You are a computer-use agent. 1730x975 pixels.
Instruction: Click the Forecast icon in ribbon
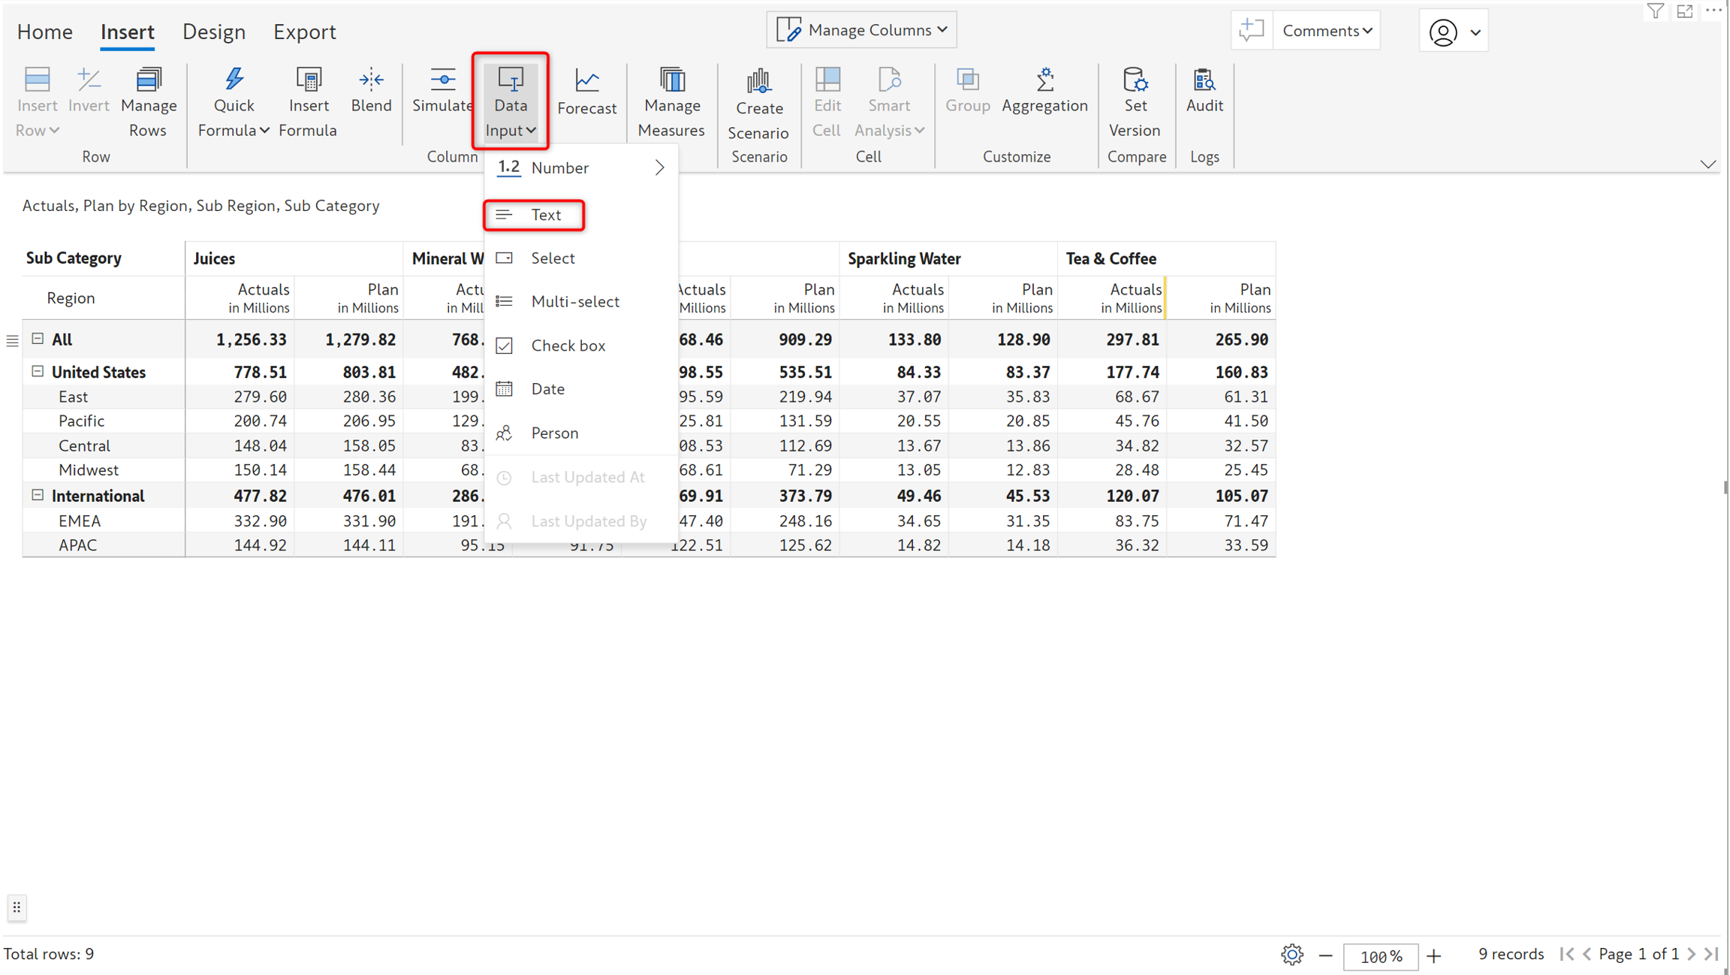point(586,80)
